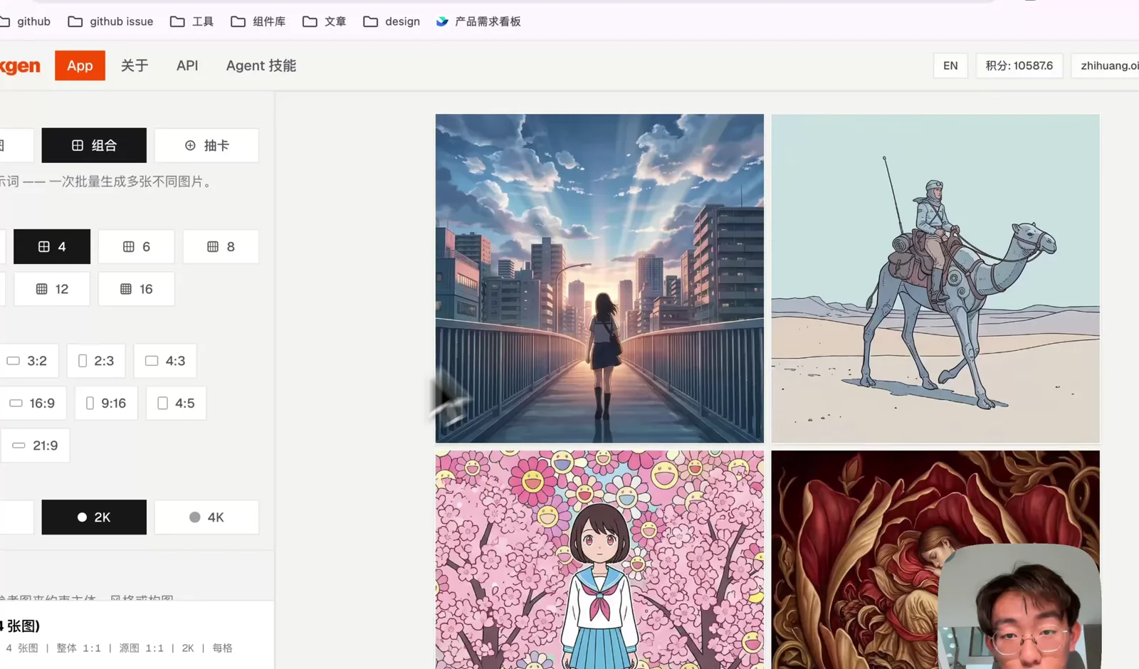
Task: Click the site logo
Action: coord(20,65)
